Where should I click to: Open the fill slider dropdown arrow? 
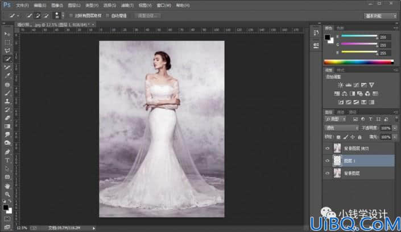(395, 137)
